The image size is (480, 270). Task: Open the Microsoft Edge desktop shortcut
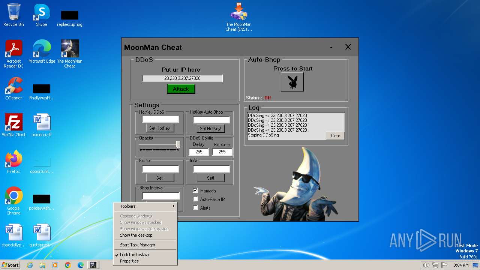tap(42, 52)
